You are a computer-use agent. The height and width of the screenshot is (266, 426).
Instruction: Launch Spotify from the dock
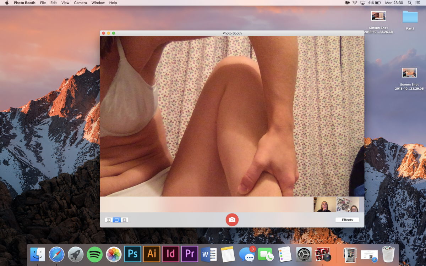pos(95,254)
